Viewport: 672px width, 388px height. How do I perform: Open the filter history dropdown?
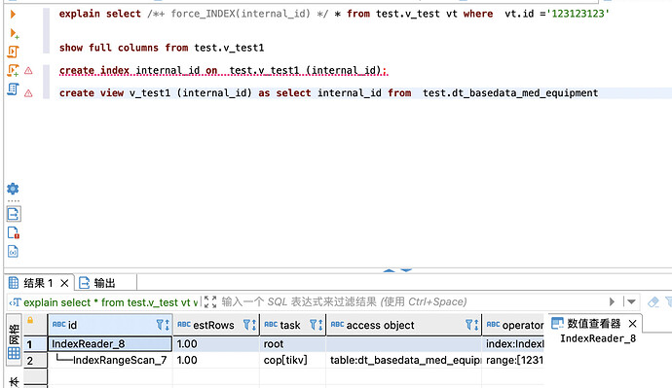[x=631, y=302]
